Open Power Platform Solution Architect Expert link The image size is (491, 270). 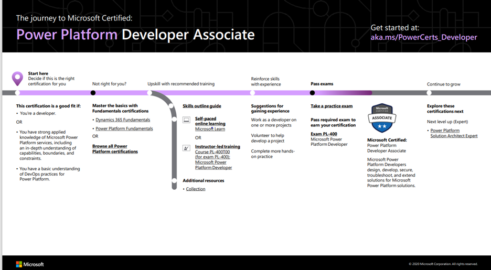click(454, 133)
